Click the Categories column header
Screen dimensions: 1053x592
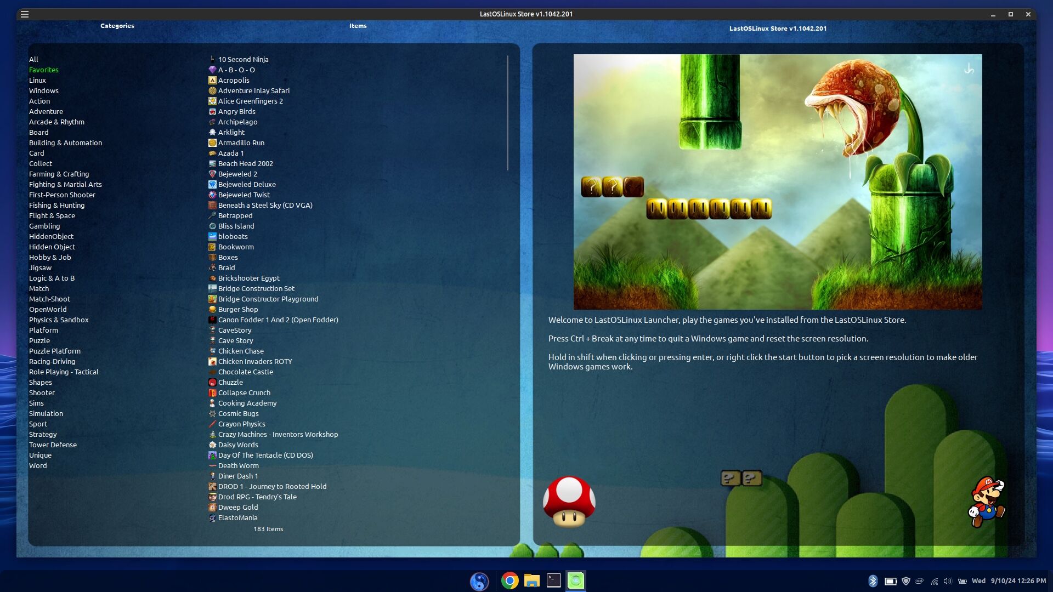coord(117,26)
